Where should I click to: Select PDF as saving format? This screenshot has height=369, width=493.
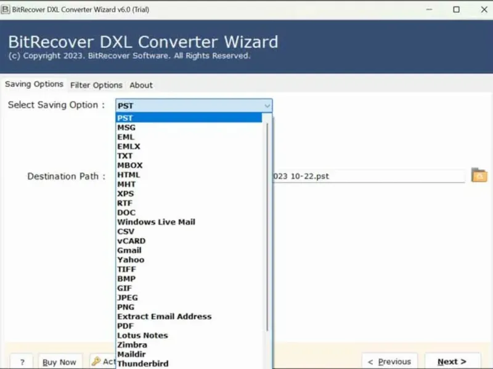coord(189,326)
